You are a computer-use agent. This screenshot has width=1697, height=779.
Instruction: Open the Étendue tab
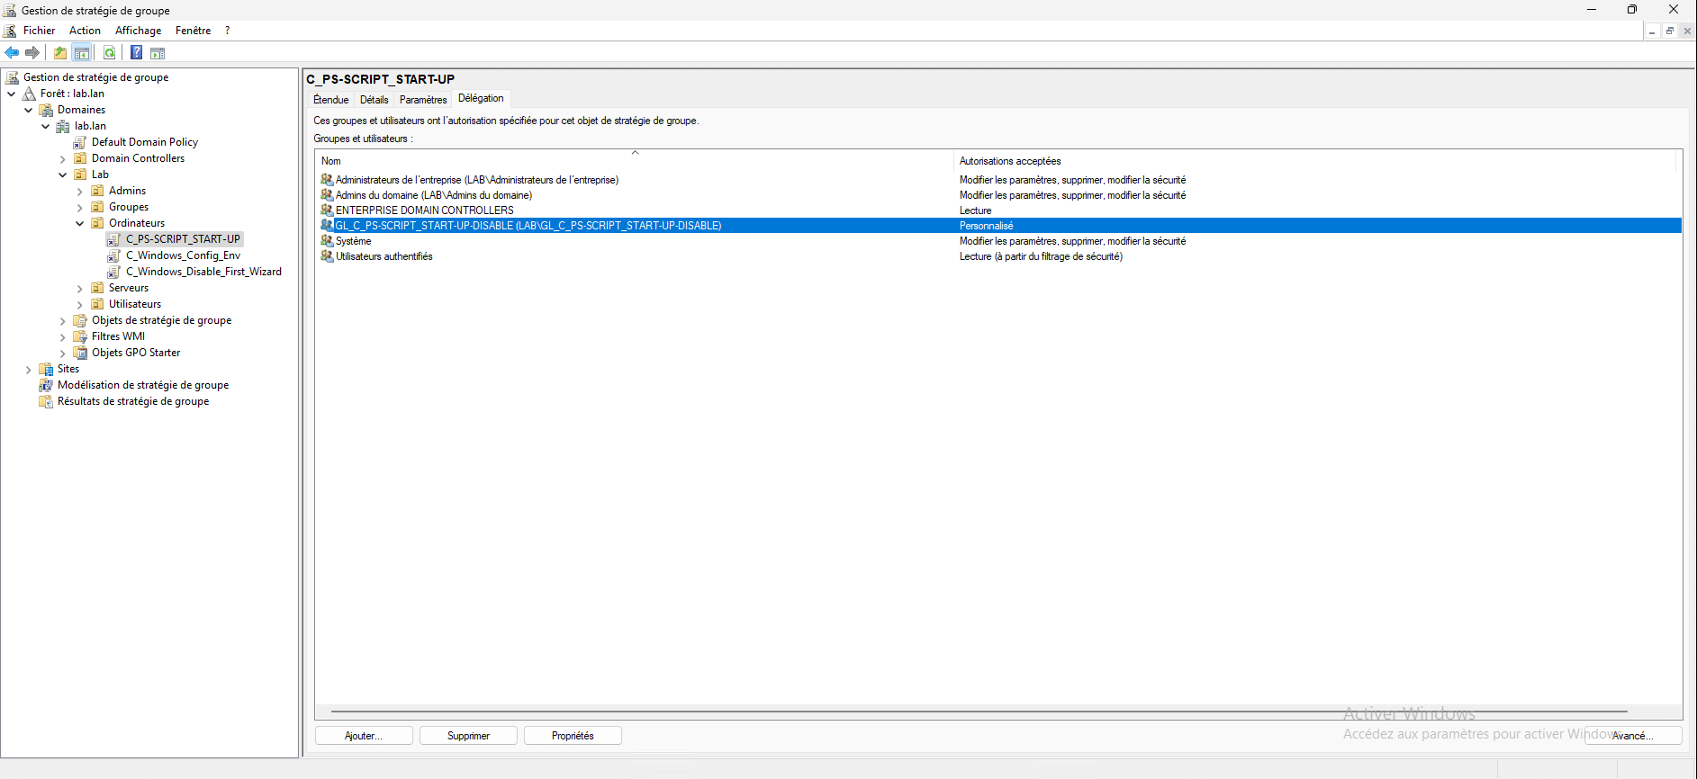[330, 100]
